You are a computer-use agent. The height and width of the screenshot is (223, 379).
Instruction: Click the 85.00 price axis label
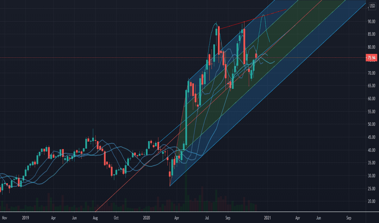tap(371, 34)
